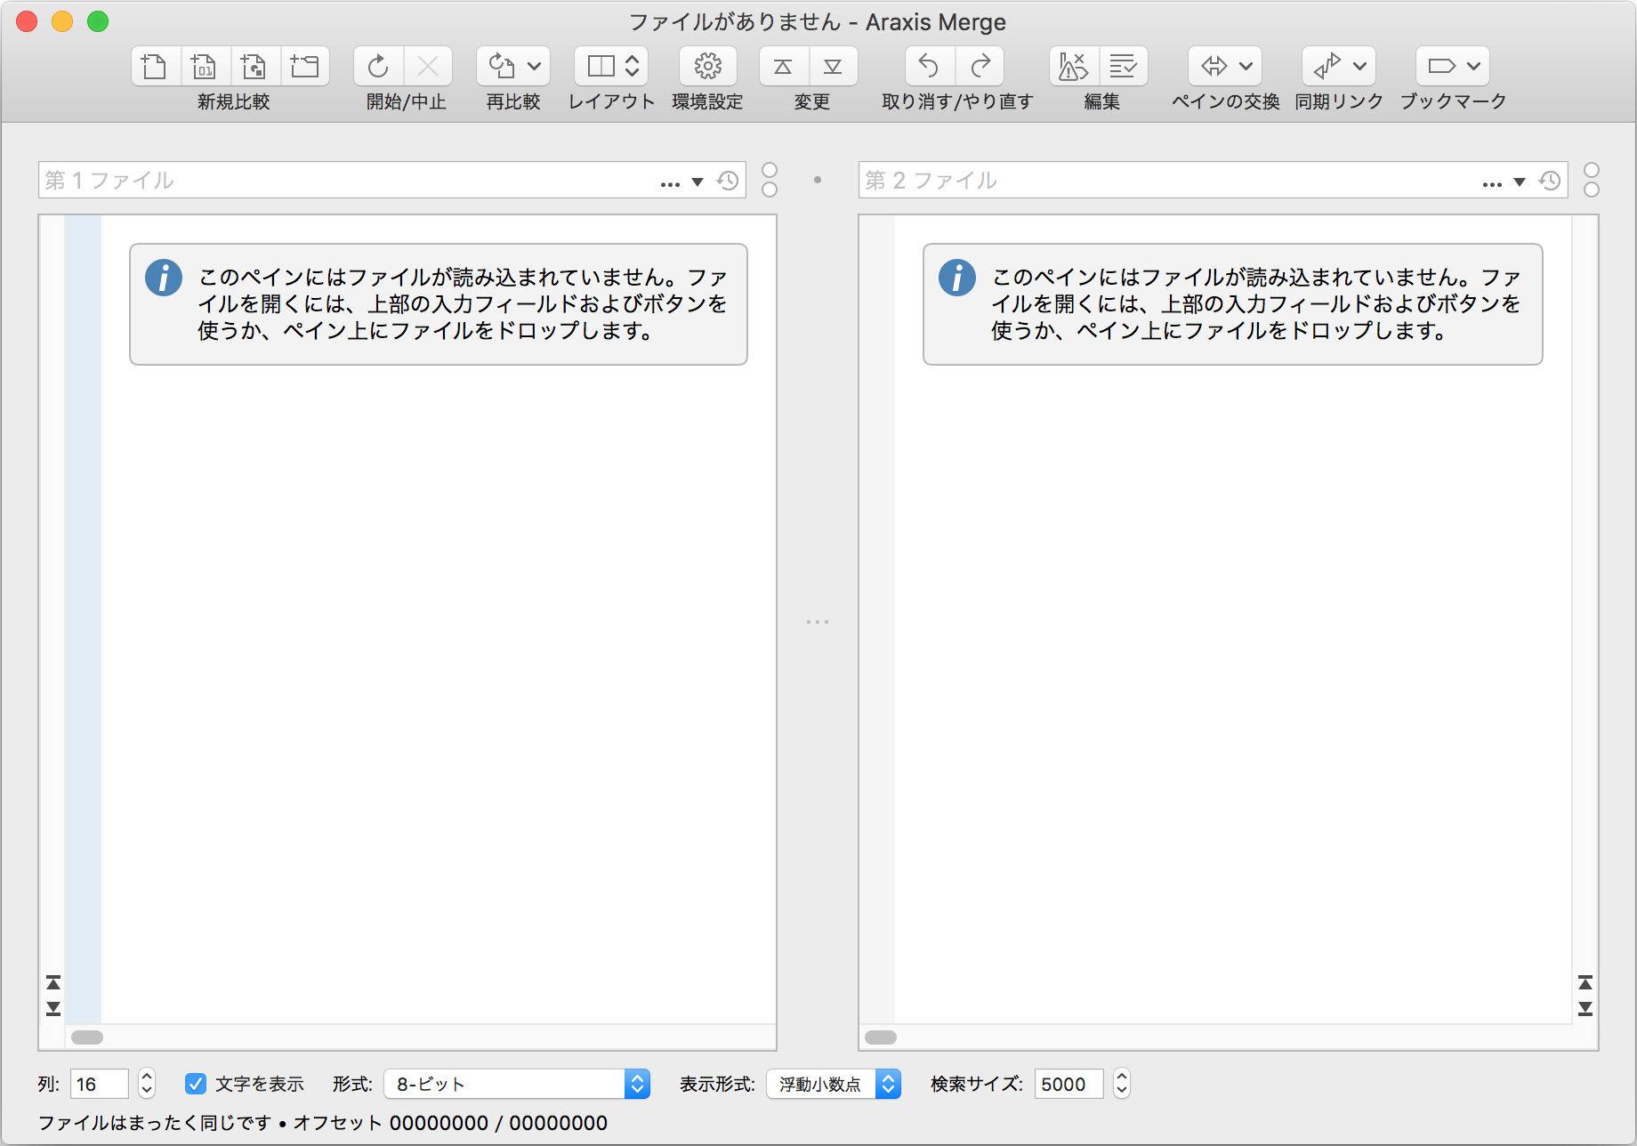Select the bottom radio circle beside second file
The height and width of the screenshot is (1146, 1637).
1592,190
